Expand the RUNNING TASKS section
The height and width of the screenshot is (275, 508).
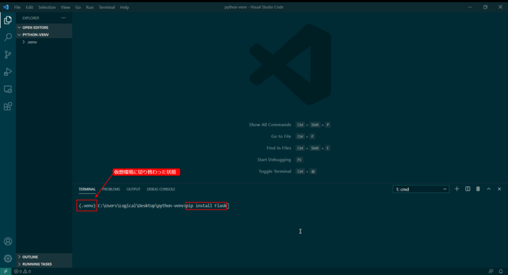point(44,264)
